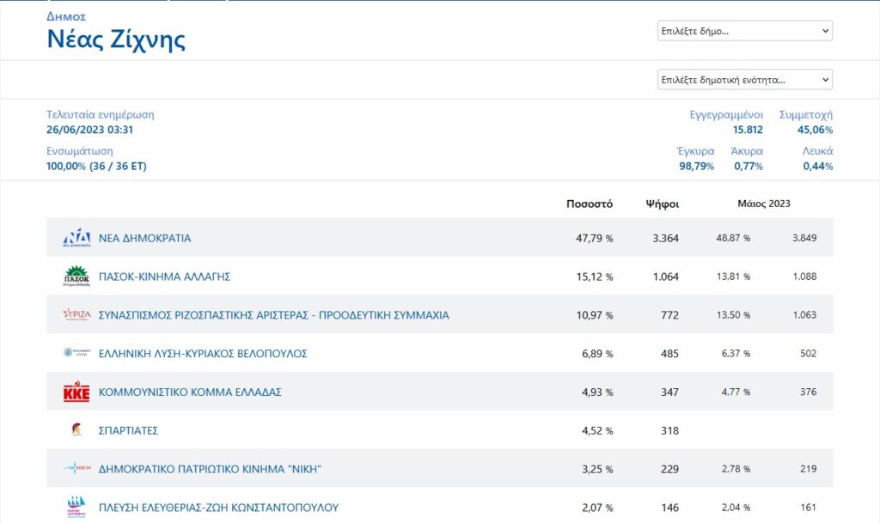The image size is (880, 523).
Task: Click the Ποσοστό column header
Action: pos(589,204)
